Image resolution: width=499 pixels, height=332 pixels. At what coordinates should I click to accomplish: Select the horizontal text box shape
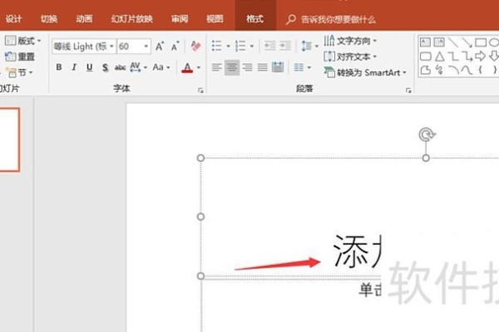point(425,42)
